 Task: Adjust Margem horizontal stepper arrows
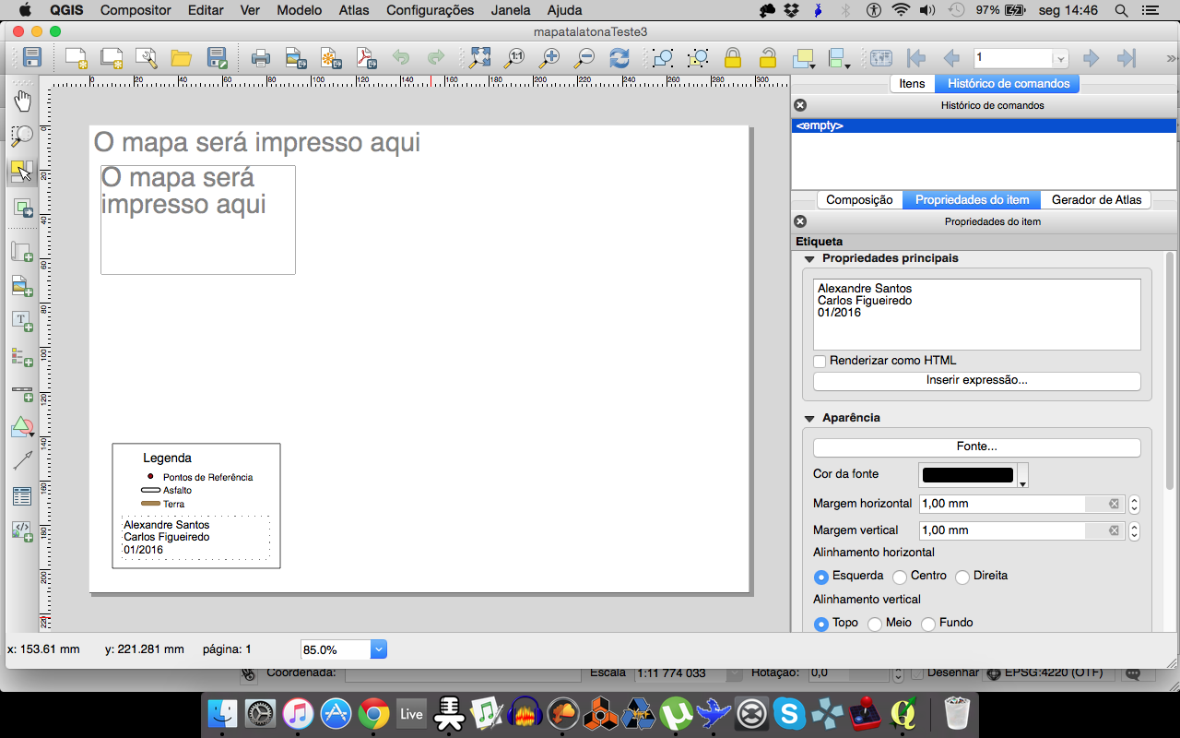click(1135, 505)
